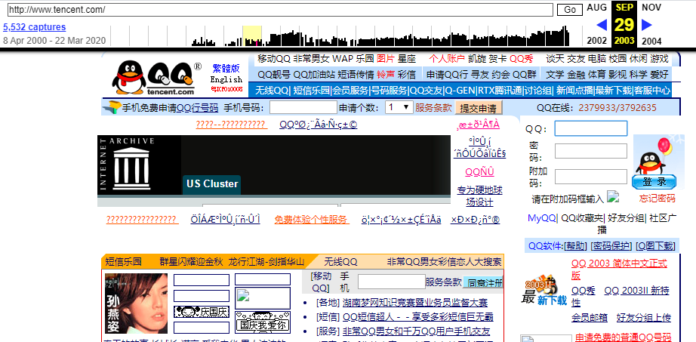Open the 服务条款 link beside 申请个数

[x=433, y=107]
